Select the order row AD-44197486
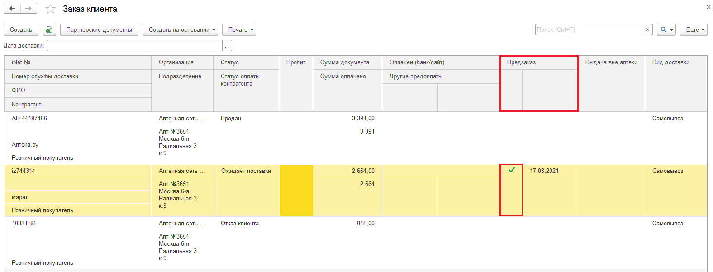The width and height of the screenshot is (713, 272). pyautogui.click(x=29, y=119)
